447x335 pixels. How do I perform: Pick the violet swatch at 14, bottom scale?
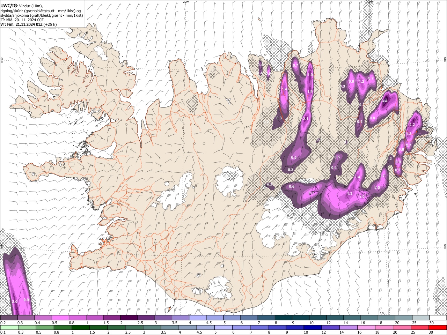(x=349, y=327)
